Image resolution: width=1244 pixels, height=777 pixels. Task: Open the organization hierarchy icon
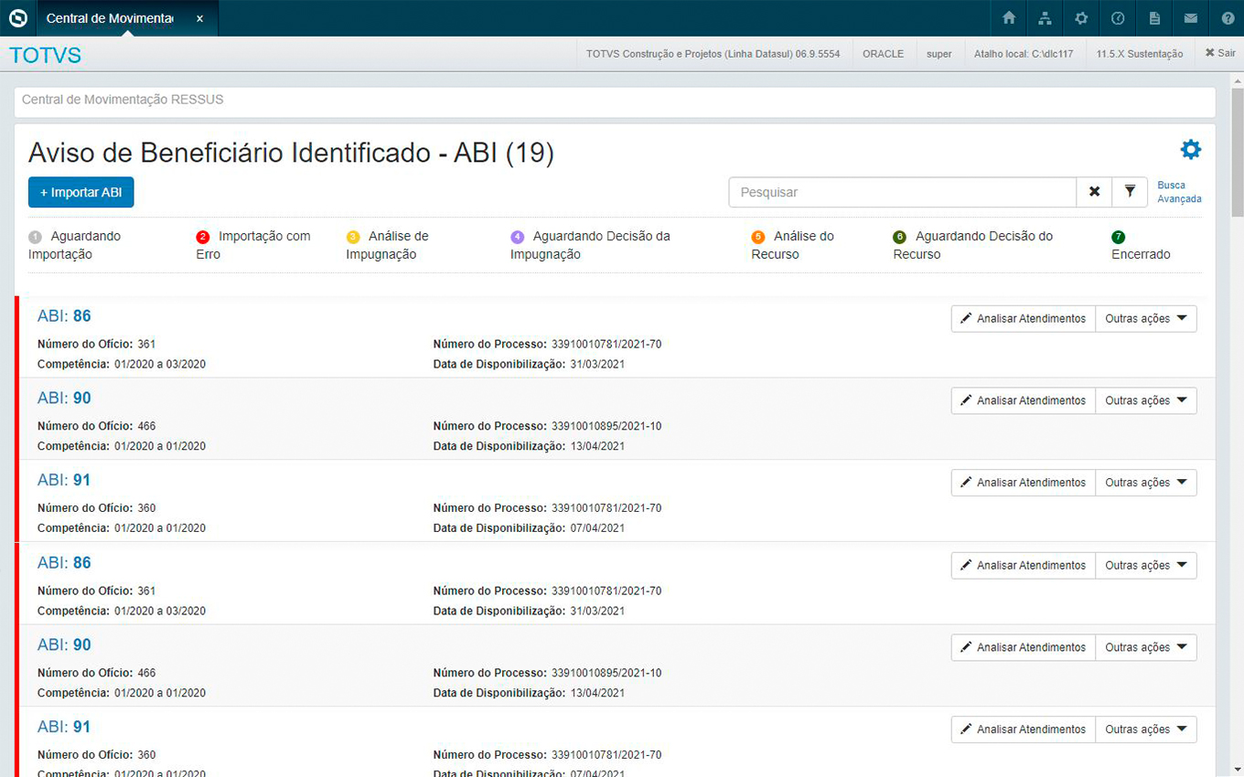1045,18
